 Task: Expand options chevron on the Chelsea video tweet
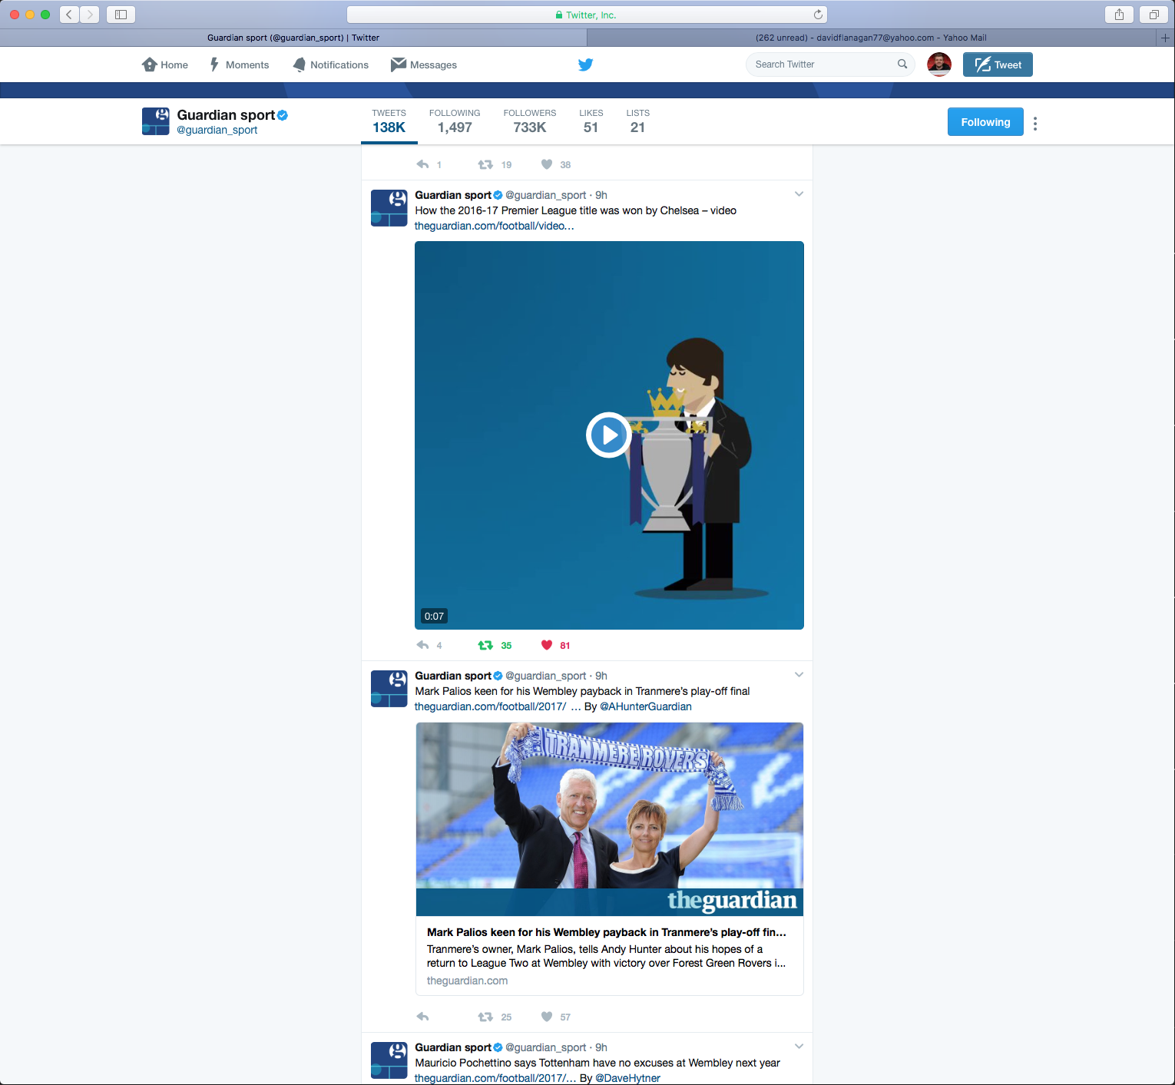point(799,194)
